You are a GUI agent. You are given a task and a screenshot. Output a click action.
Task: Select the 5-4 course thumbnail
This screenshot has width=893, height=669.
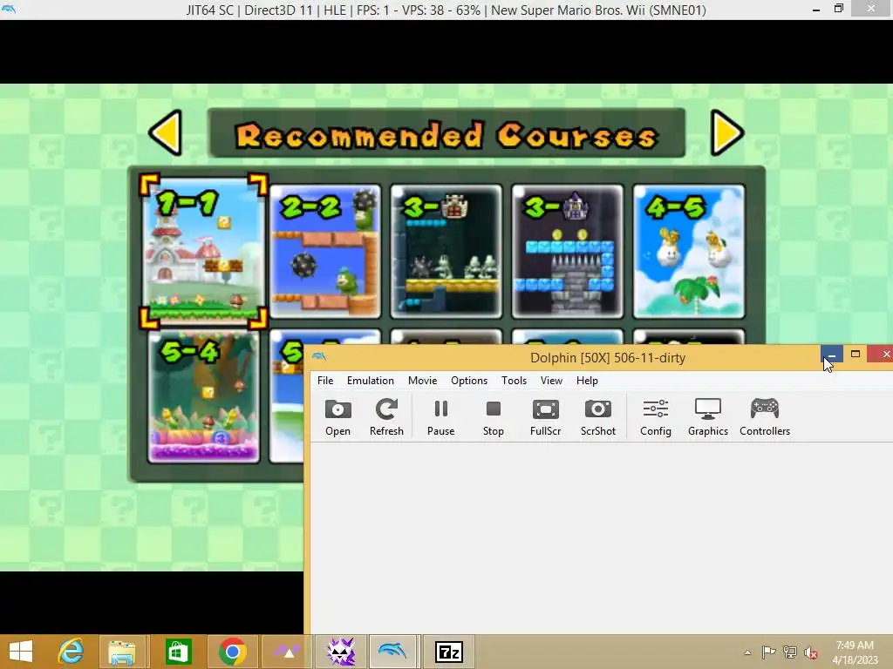tap(203, 396)
